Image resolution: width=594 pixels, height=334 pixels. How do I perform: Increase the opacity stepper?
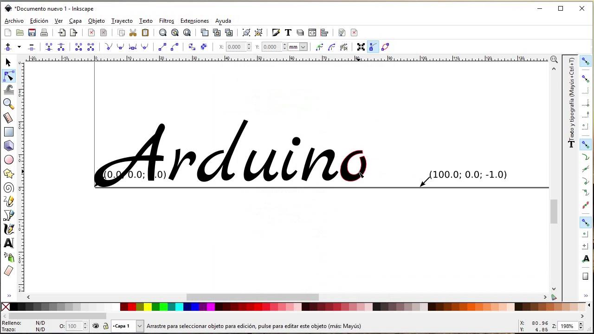85,324
